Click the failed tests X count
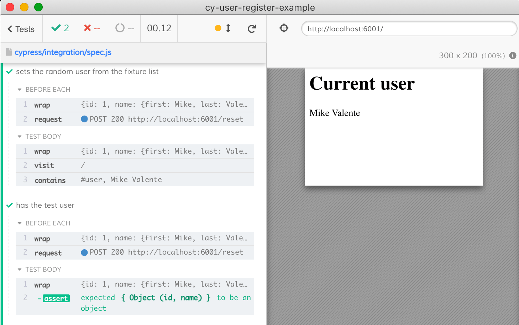The image size is (519, 325). tap(92, 28)
